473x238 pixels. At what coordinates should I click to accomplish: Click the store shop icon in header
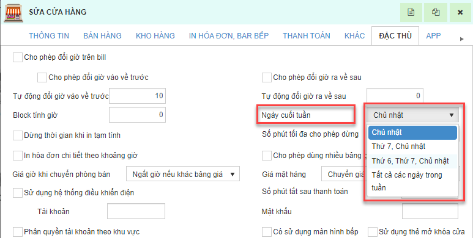[13, 13]
